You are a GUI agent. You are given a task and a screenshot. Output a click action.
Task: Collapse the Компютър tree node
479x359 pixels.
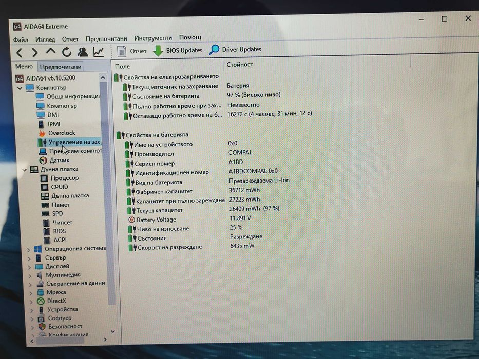pos(20,88)
